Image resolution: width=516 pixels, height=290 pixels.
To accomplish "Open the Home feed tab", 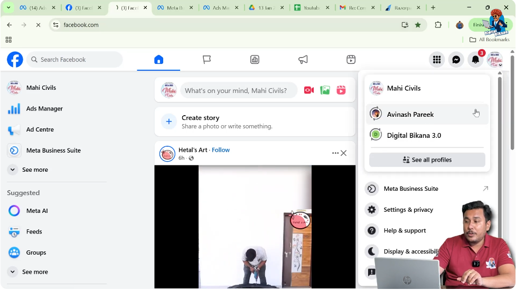I will tap(158, 60).
